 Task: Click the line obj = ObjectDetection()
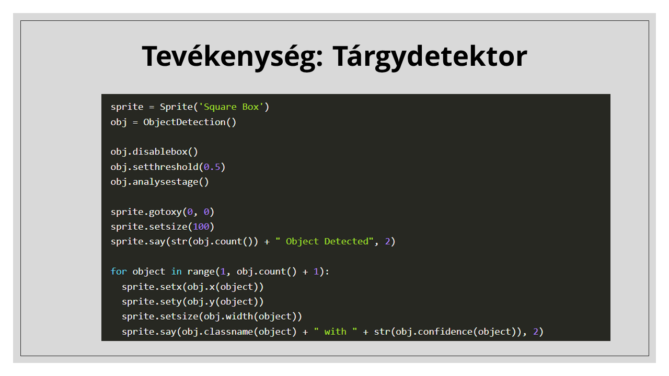(174, 122)
